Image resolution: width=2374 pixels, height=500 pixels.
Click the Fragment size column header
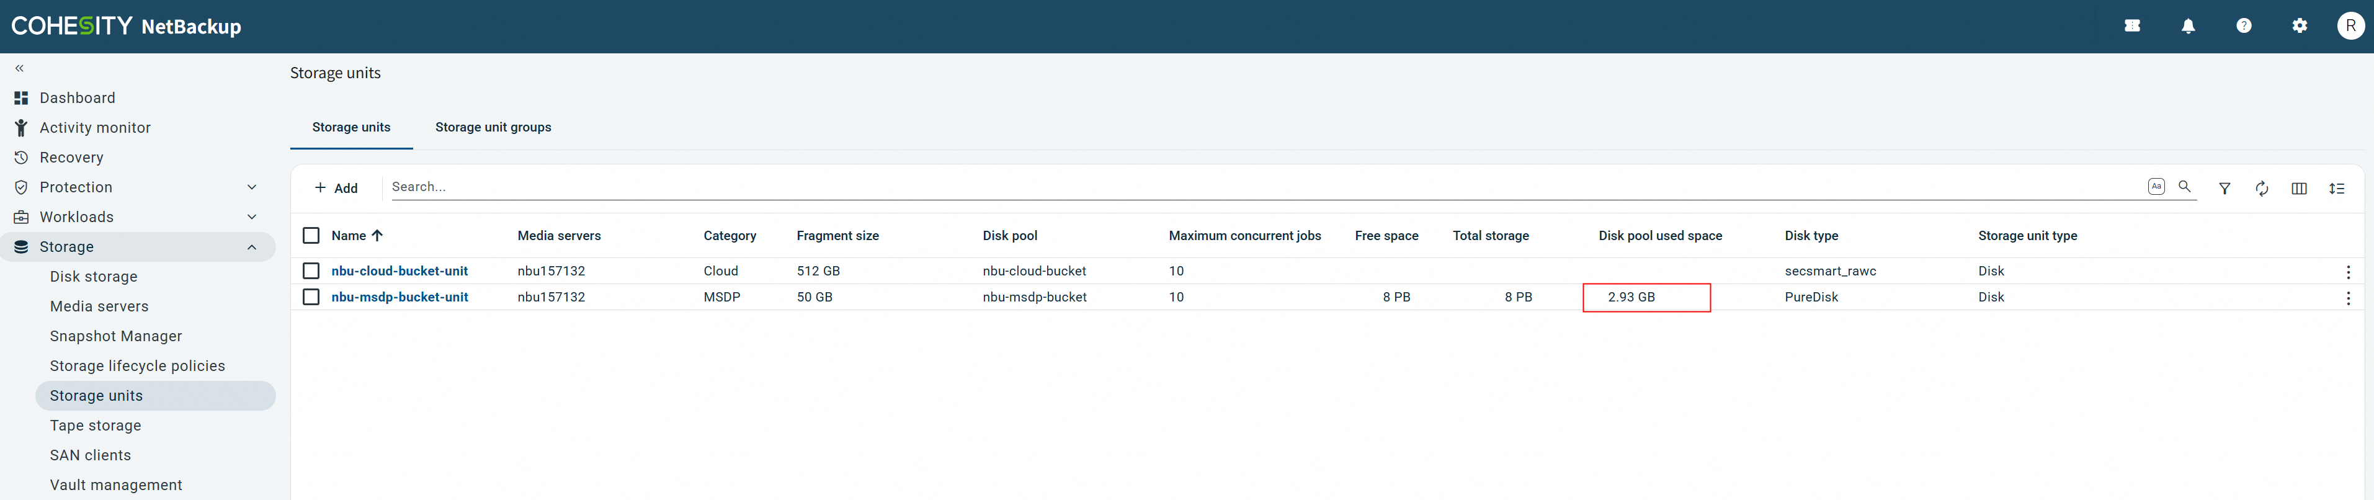click(837, 236)
